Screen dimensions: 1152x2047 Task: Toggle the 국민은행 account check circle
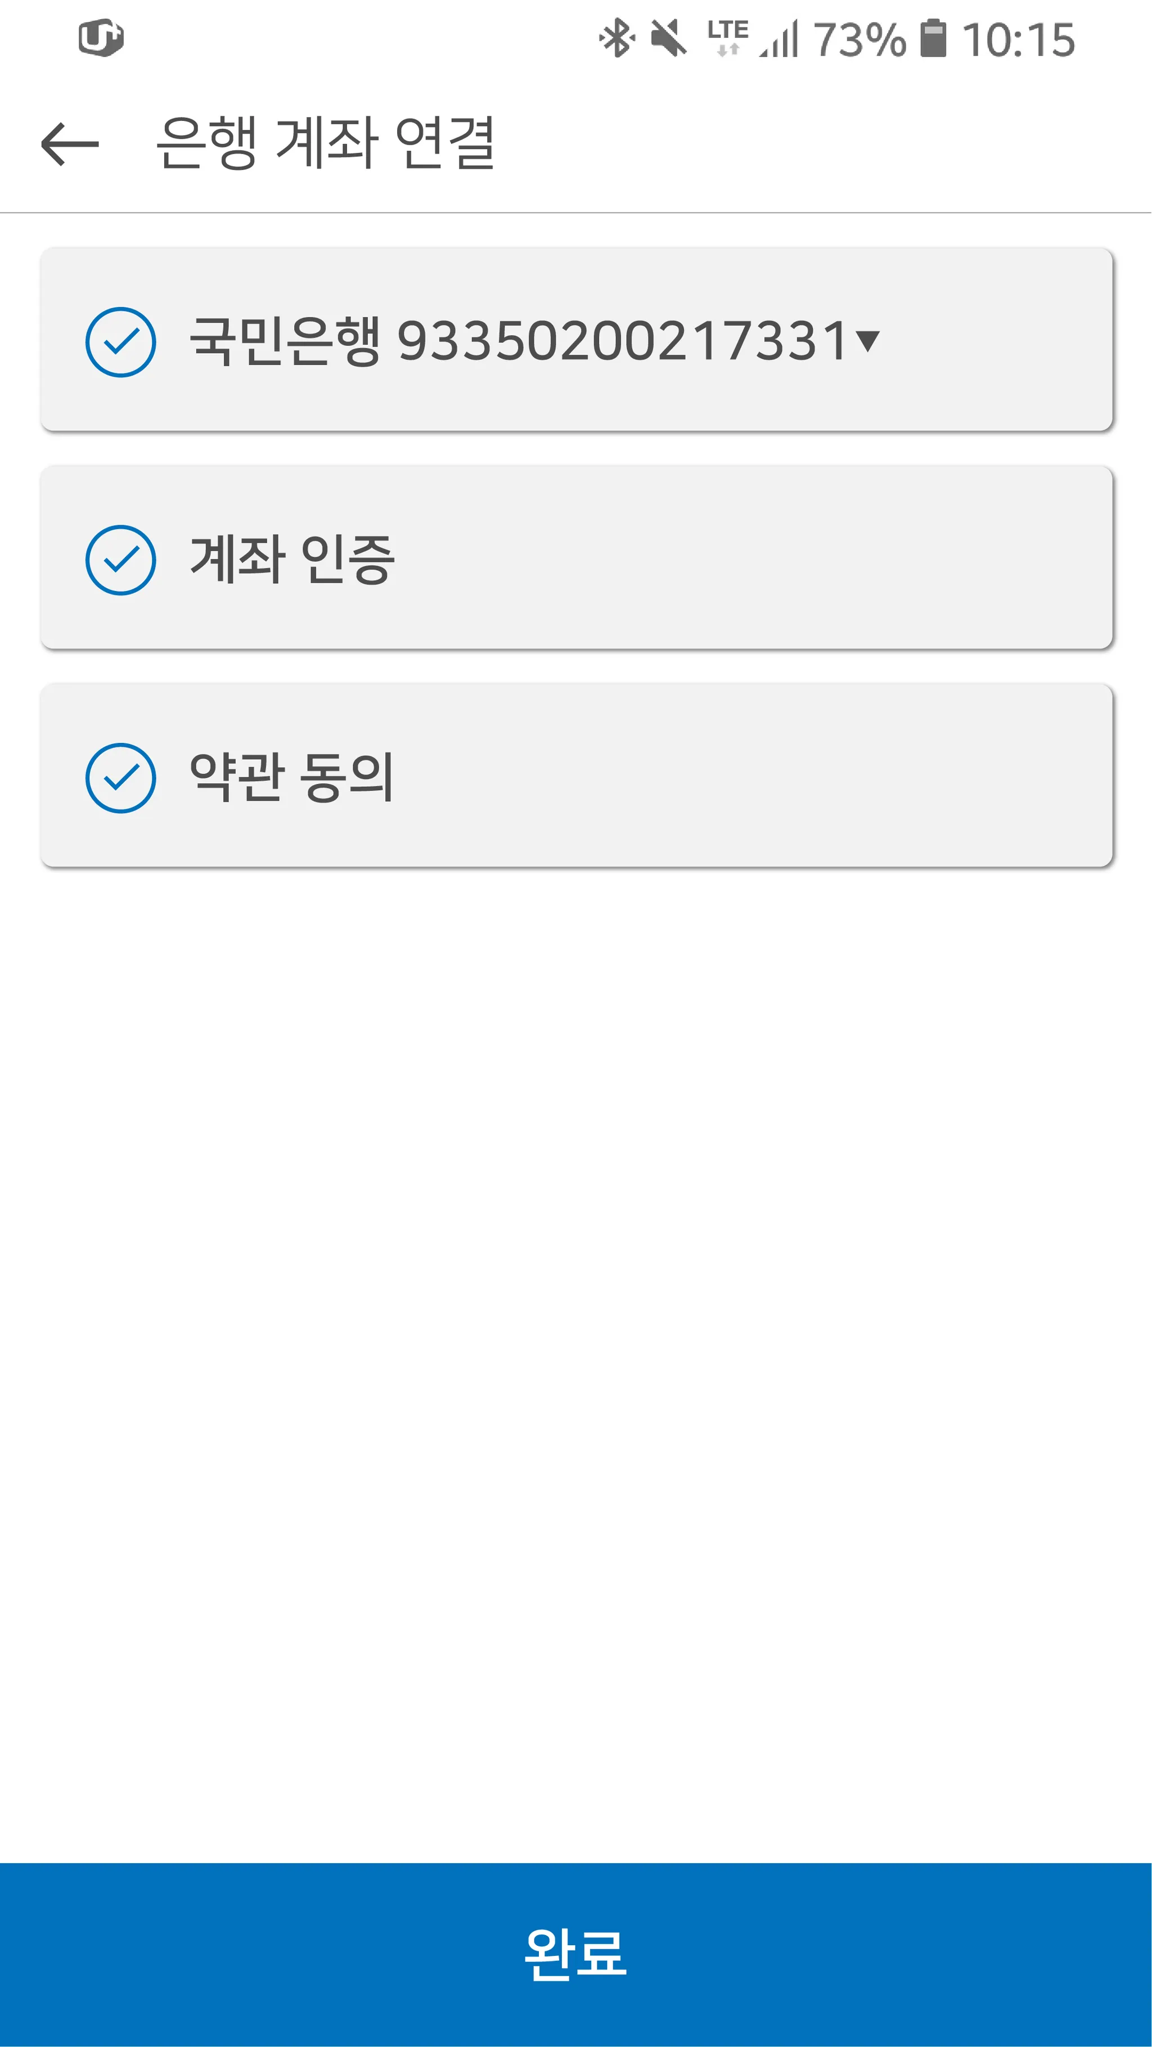click(120, 342)
